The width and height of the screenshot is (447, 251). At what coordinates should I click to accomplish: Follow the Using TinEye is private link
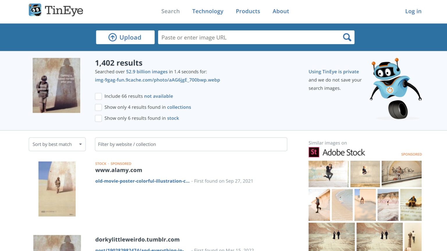pyautogui.click(x=334, y=72)
